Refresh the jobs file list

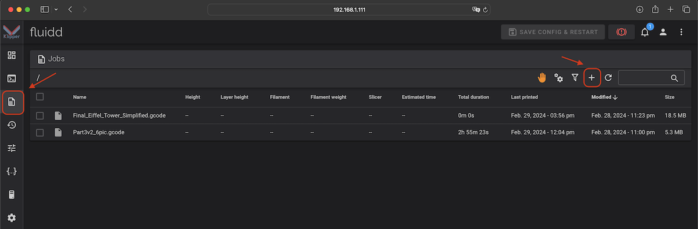tap(608, 77)
